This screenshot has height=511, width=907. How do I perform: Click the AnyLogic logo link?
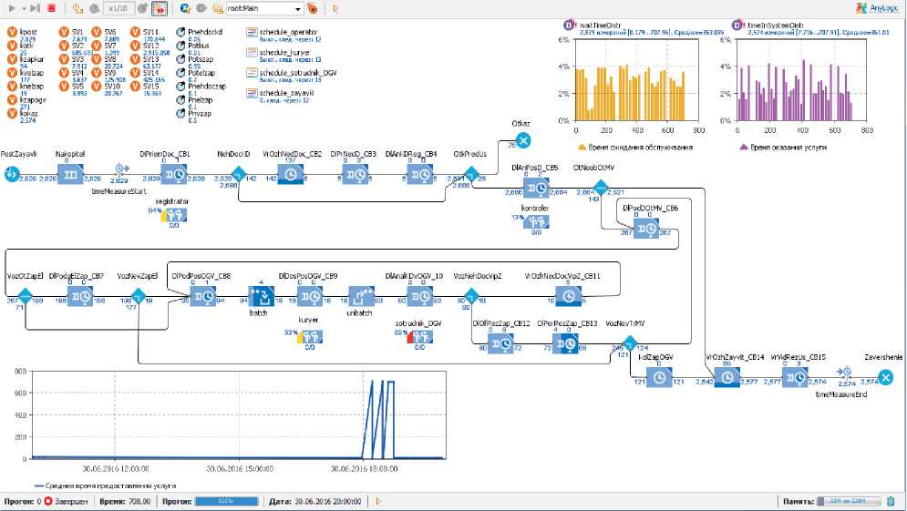coord(875,8)
